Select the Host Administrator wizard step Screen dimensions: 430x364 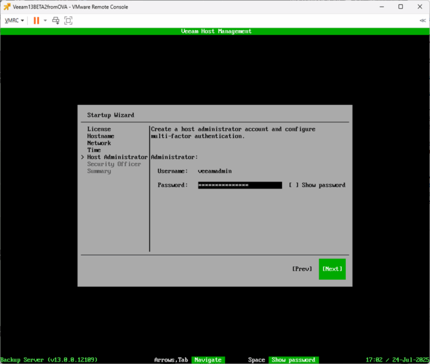117,157
